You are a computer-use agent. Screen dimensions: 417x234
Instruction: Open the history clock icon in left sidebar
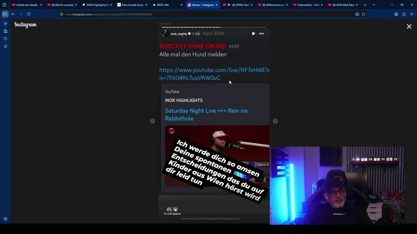[x=5, y=38]
